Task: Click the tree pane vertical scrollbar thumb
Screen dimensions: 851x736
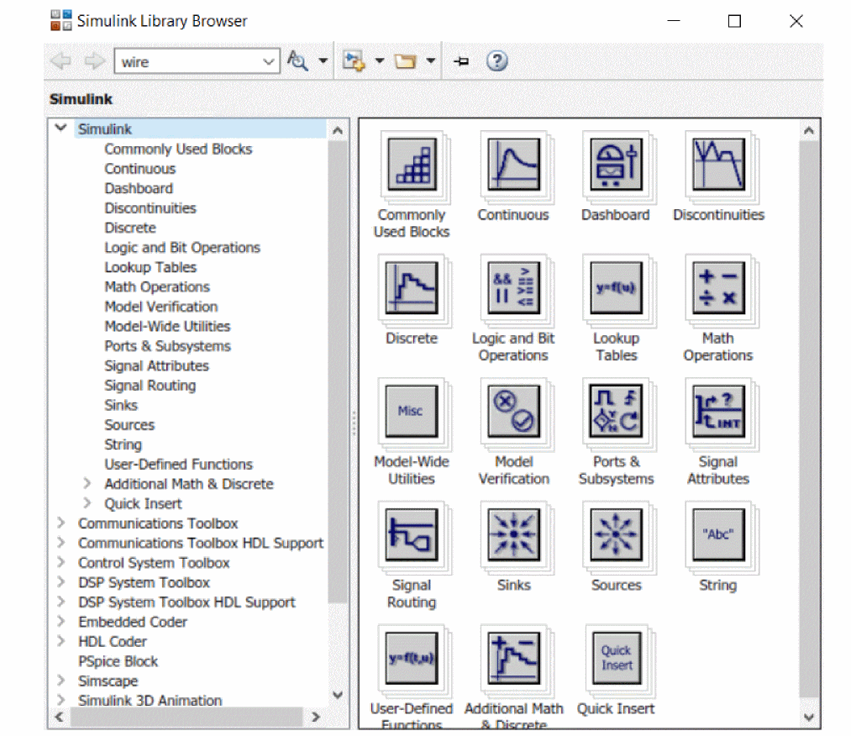Action: pos(338,372)
